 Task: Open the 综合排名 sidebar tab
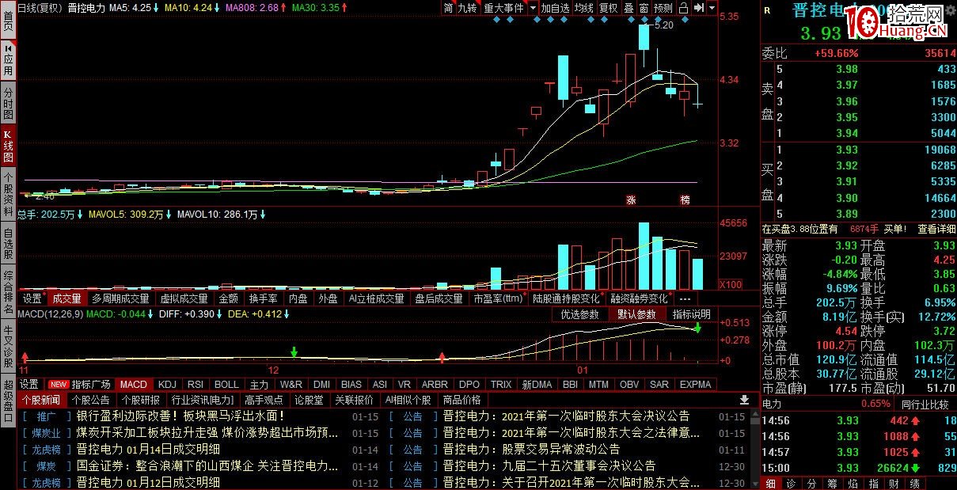point(8,292)
